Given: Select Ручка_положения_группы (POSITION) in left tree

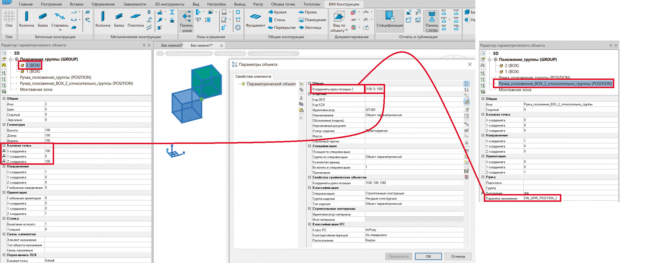Looking at the screenshot, I should pyautogui.click(x=56, y=77).
